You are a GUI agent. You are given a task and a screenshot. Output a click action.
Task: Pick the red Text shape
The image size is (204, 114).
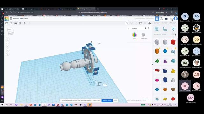tap(157, 70)
